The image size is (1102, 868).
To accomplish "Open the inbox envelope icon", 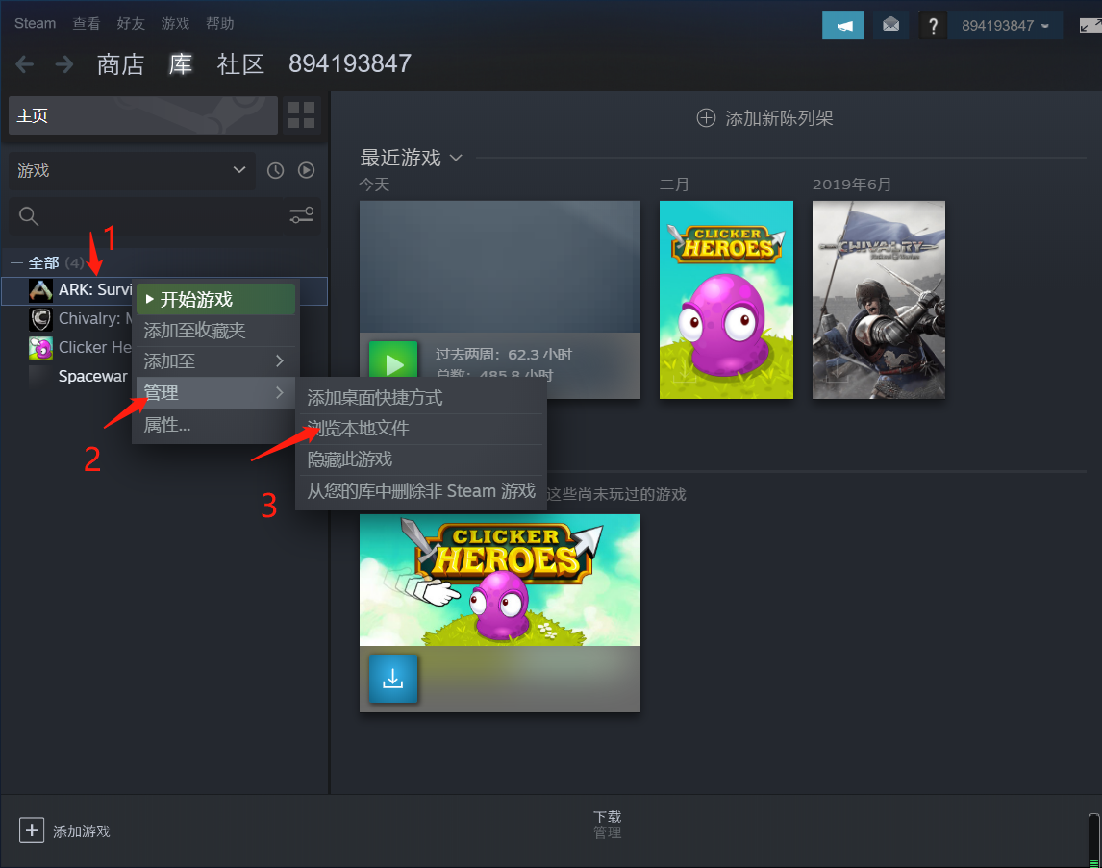I will 890,25.
